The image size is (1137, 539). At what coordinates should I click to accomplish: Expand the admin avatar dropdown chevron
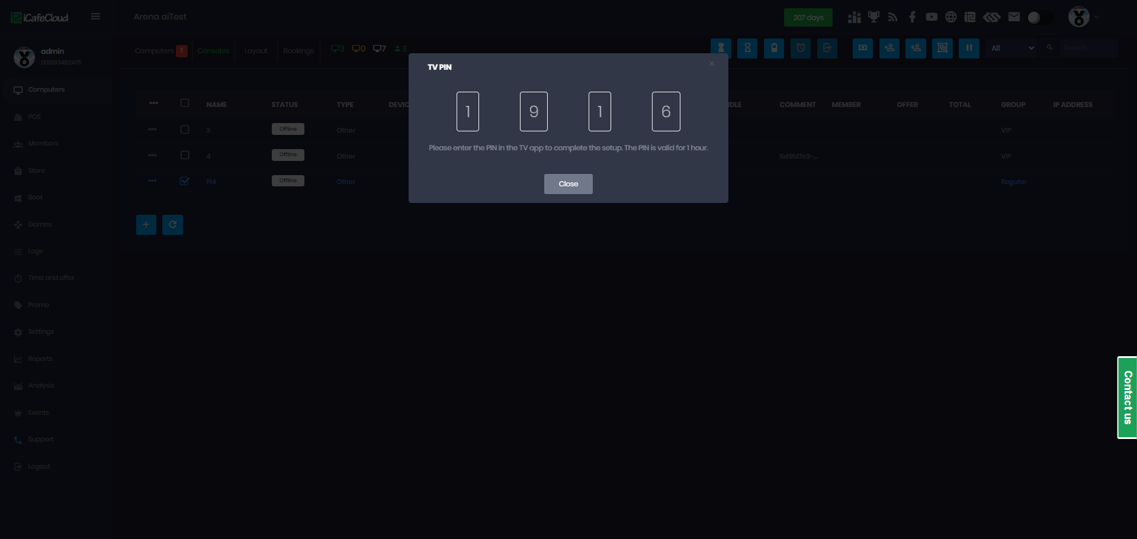(x=1097, y=17)
